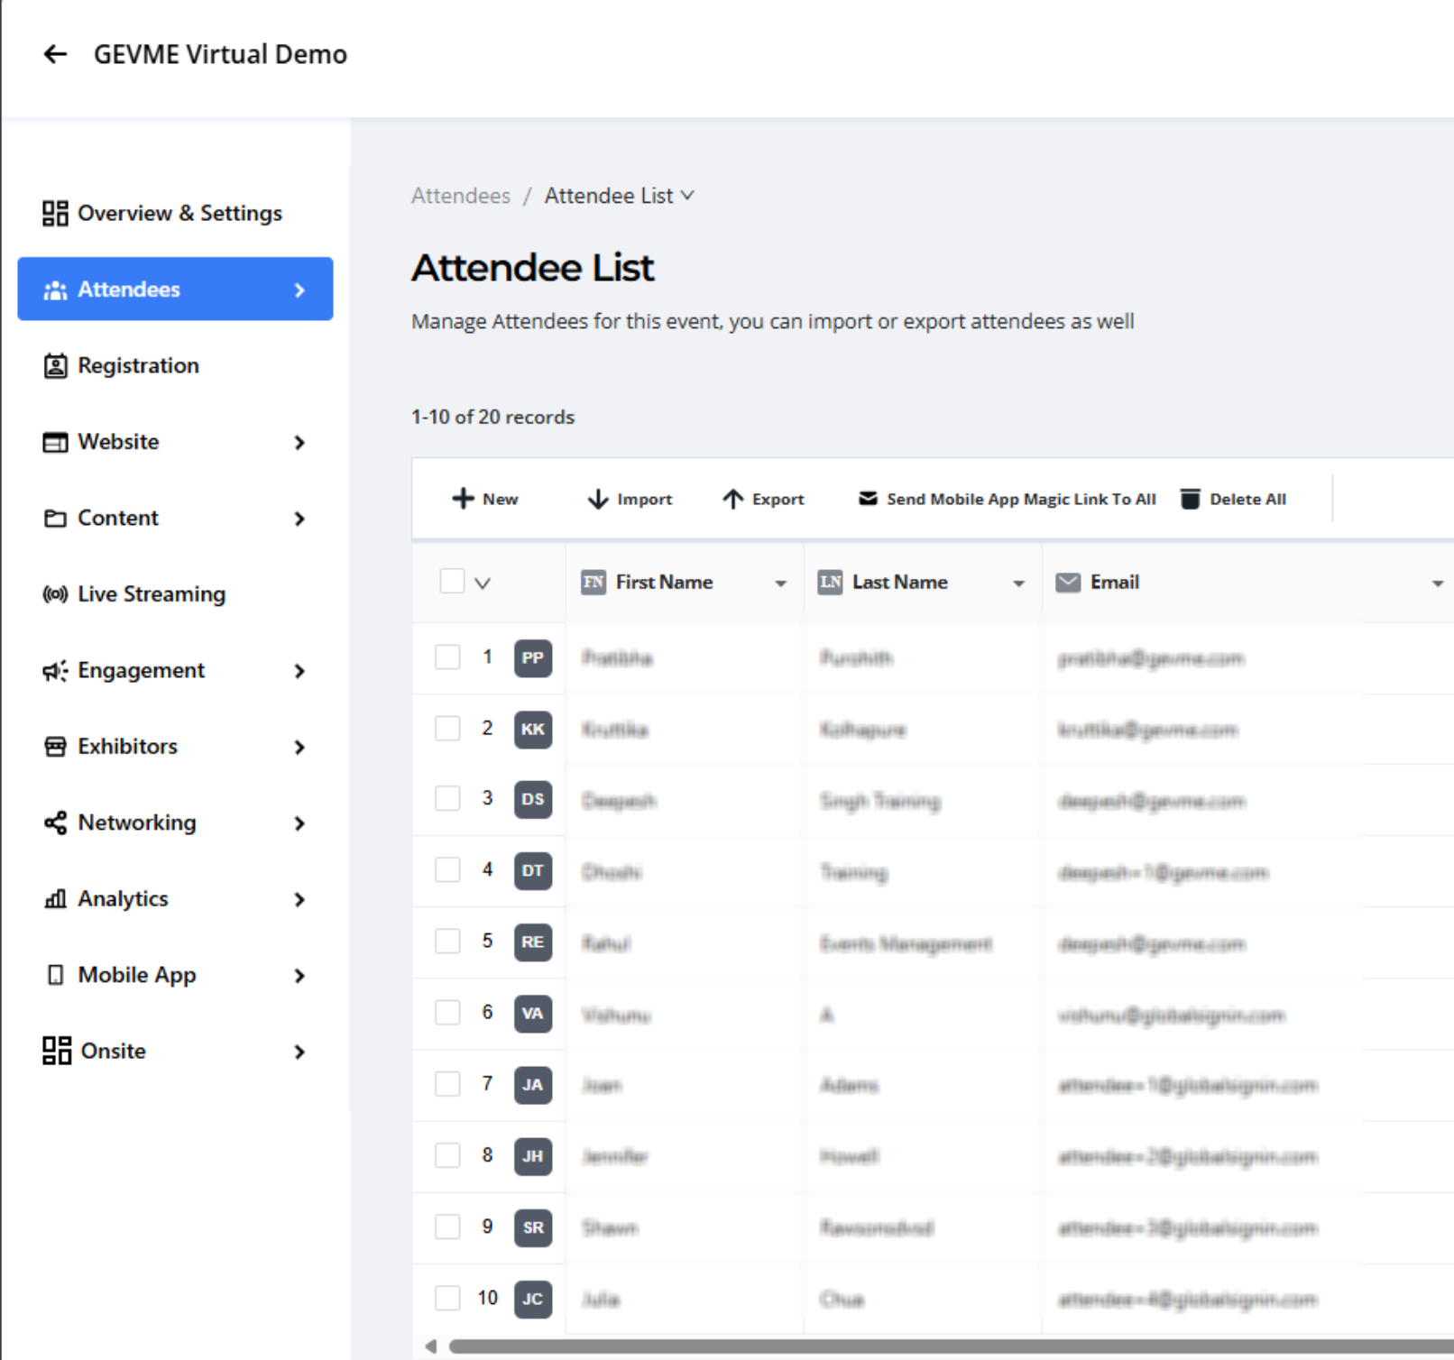Check the checkbox for row 3
The height and width of the screenshot is (1360, 1454).
447,799
